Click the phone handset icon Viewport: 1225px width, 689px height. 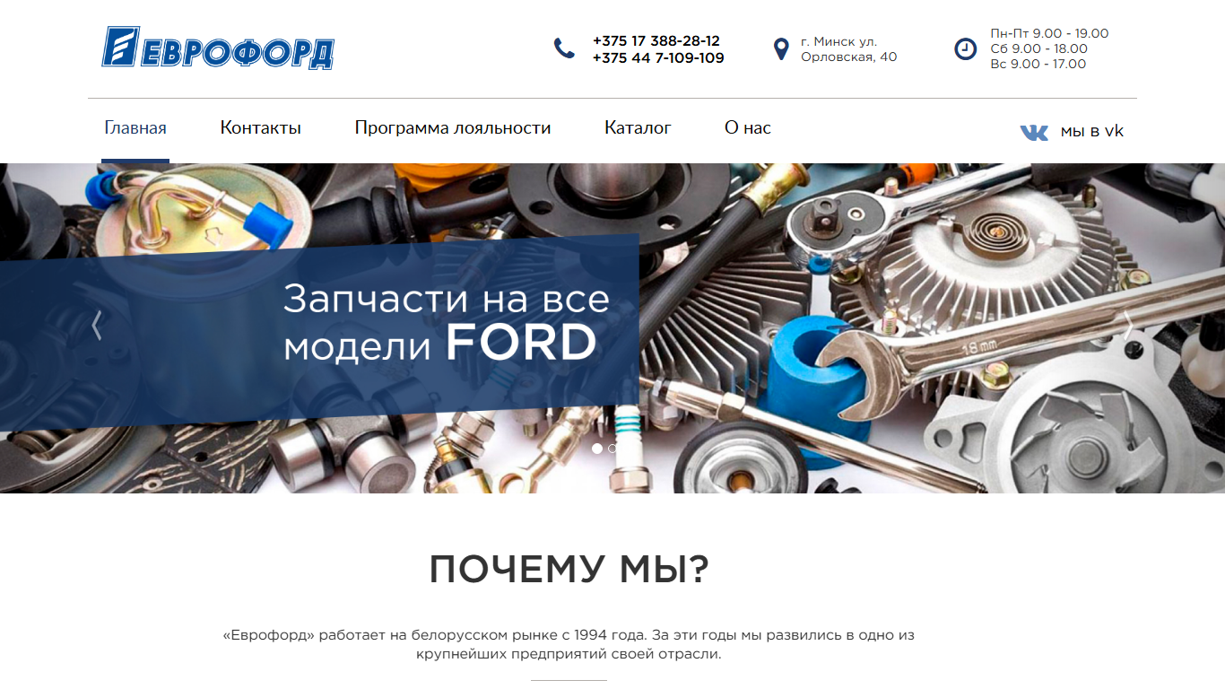tap(564, 48)
